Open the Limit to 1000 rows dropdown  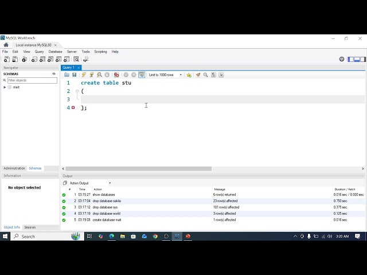[165, 75]
